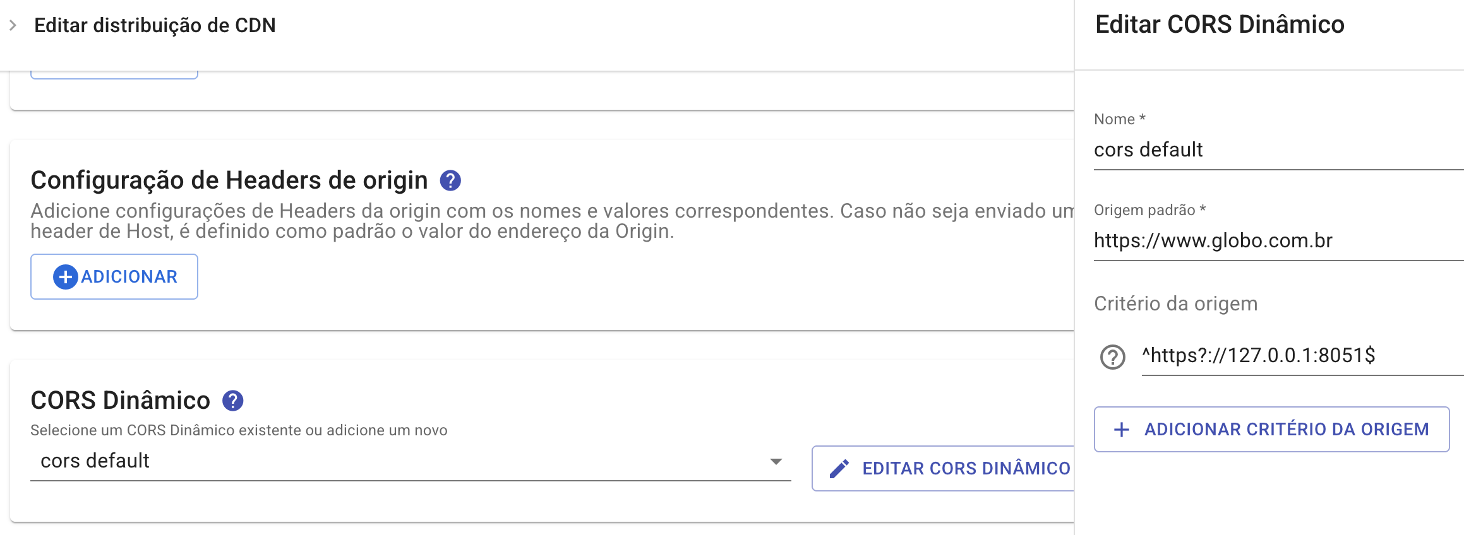Click the plus circle icon in ADICIONAR
The image size is (1464, 535).
[x=65, y=277]
